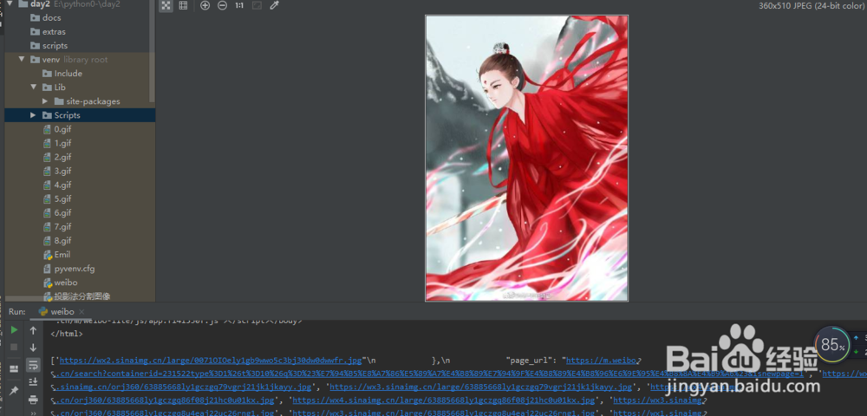The image size is (867, 416).
Task: Close the weibo Run tab
Action: coord(81,312)
